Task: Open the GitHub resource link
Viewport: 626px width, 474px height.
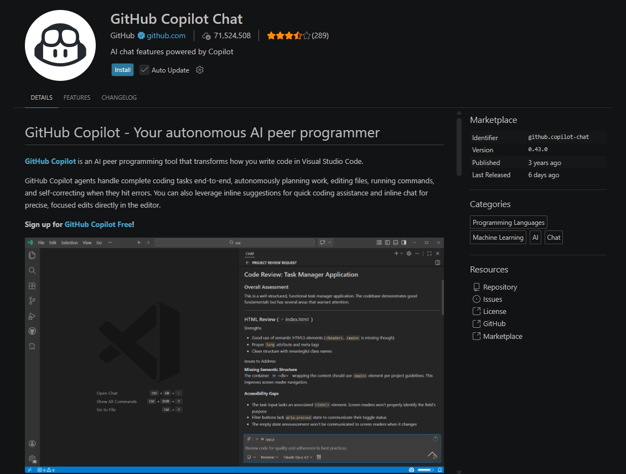Action: tap(489, 324)
